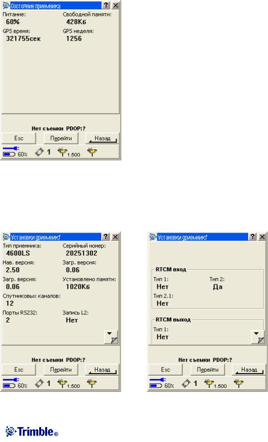Image resolution: width=268 pixels, height=442 pixels.
Task: Select Порты RS232 value 2
Action: point(7,320)
